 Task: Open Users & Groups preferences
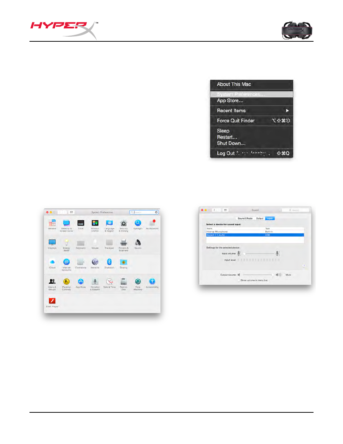(52, 284)
